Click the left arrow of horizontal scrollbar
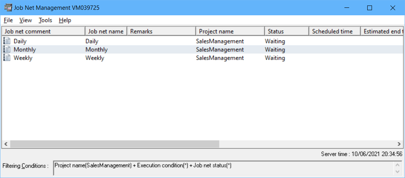Viewport: 405px width, 178px height. [x=6, y=144]
